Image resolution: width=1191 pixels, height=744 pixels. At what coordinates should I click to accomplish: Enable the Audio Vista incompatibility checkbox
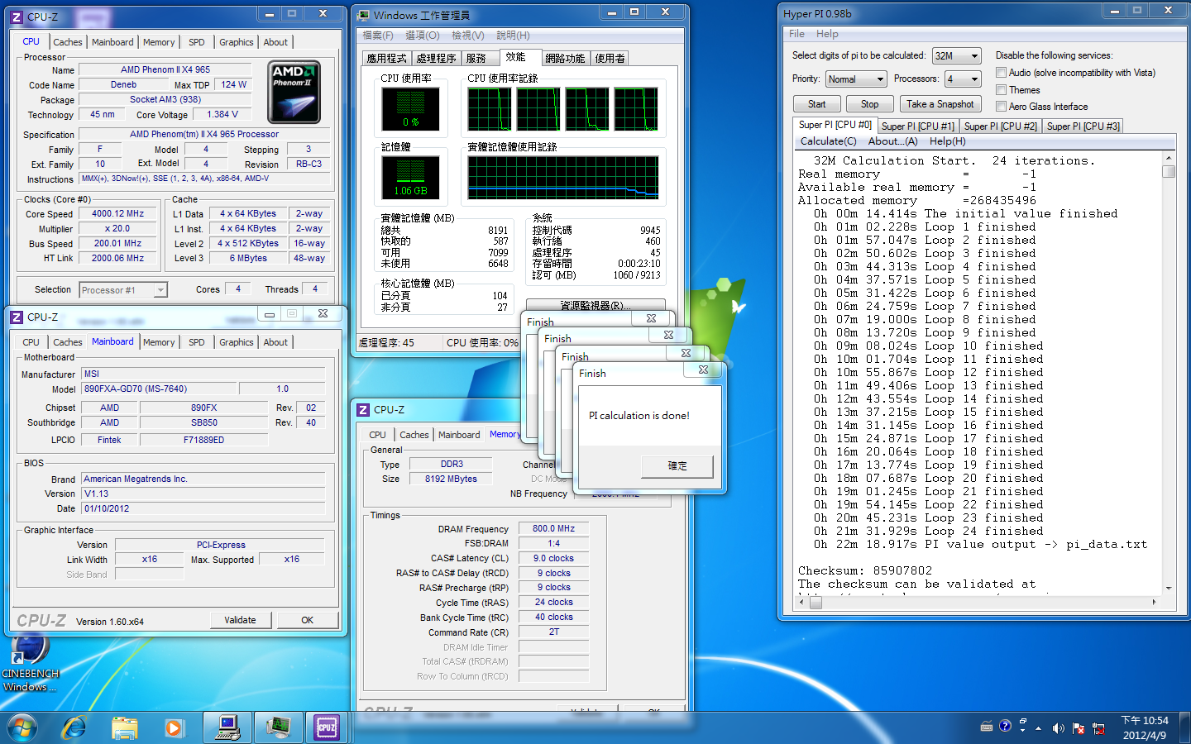click(1001, 73)
